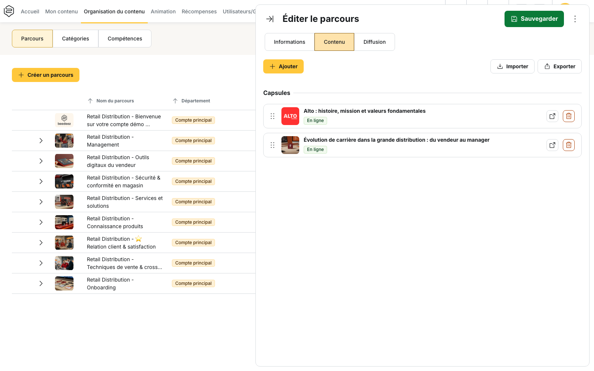Click the Ajouter button
The image size is (594, 371).
coord(283,66)
